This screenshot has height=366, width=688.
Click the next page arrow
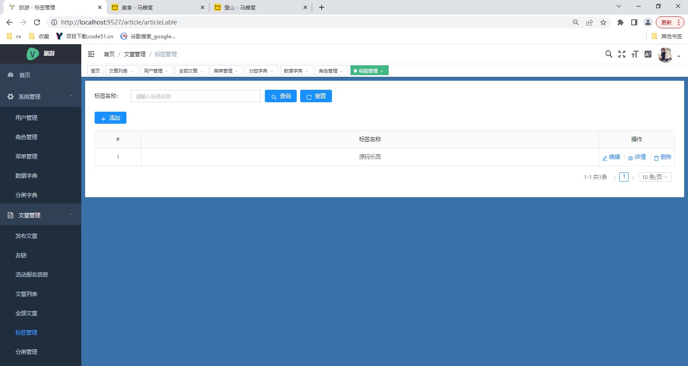pyautogui.click(x=633, y=177)
